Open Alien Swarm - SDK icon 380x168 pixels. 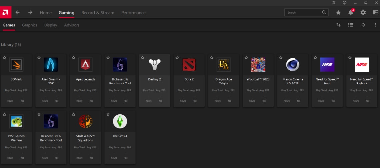[51, 65]
